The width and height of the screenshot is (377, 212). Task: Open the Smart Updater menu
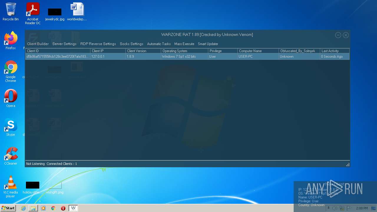pos(208,44)
